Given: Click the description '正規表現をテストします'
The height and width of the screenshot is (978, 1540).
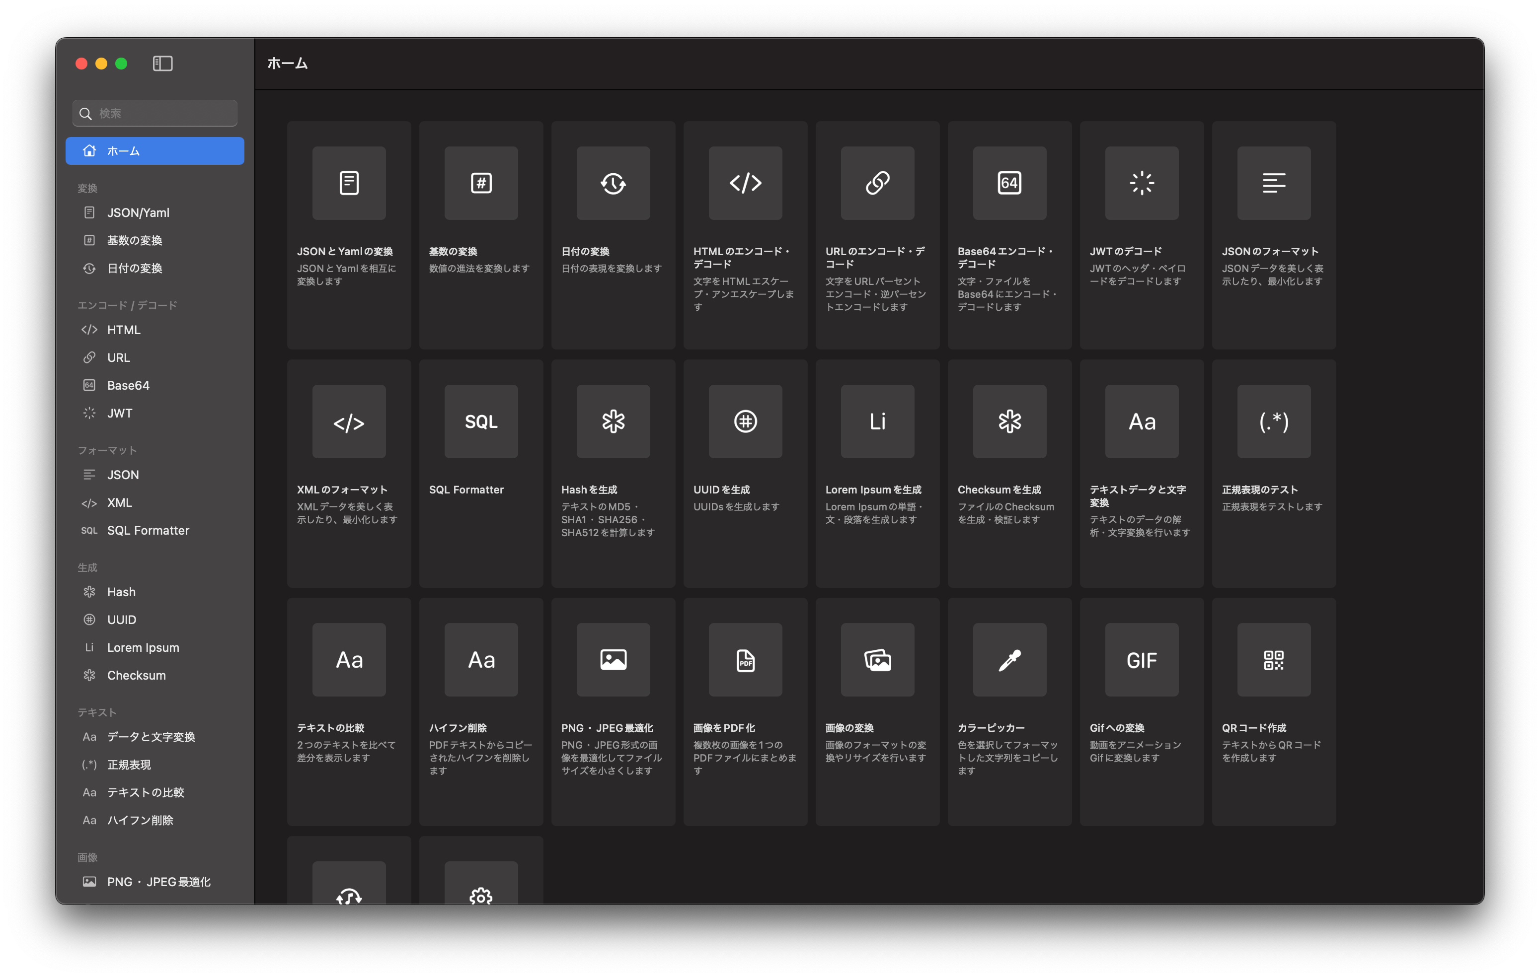Looking at the screenshot, I should point(1271,507).
